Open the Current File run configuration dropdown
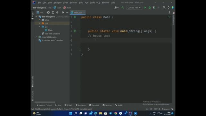The height and width of the screenshot is (116, 206). tap(134, 8)
